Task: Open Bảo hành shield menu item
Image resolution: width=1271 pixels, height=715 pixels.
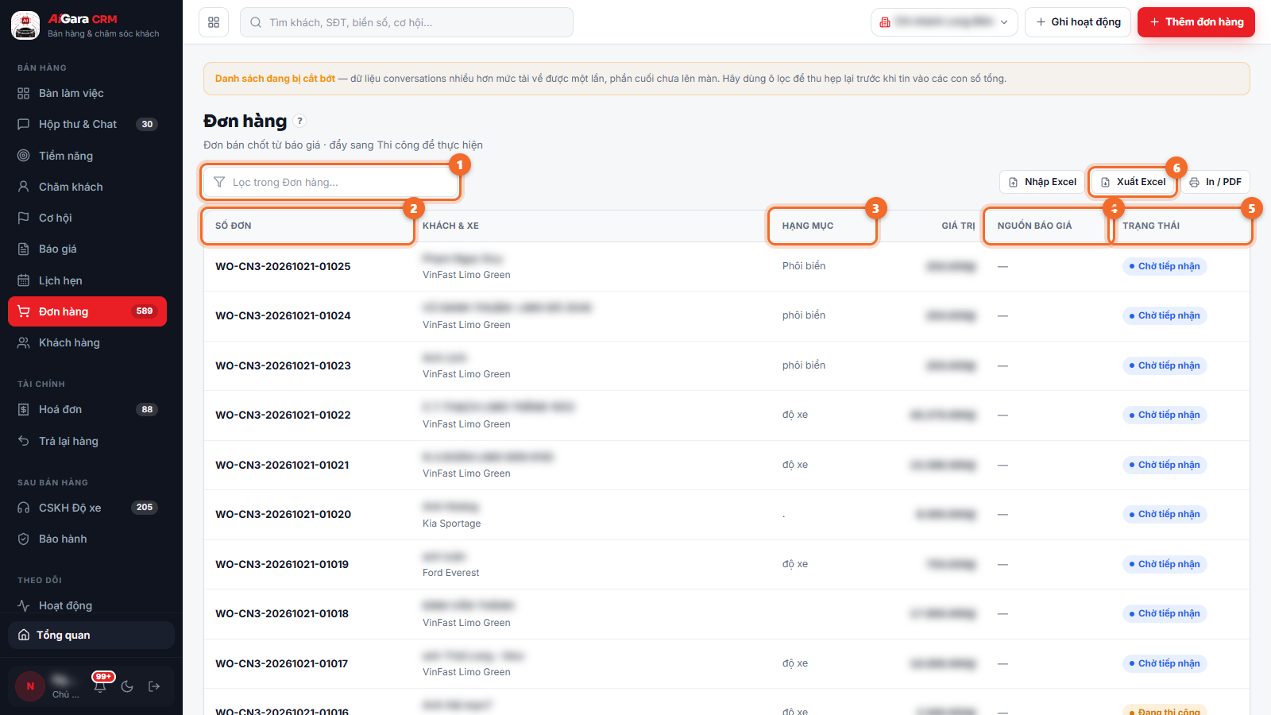Action: point(87,539)
